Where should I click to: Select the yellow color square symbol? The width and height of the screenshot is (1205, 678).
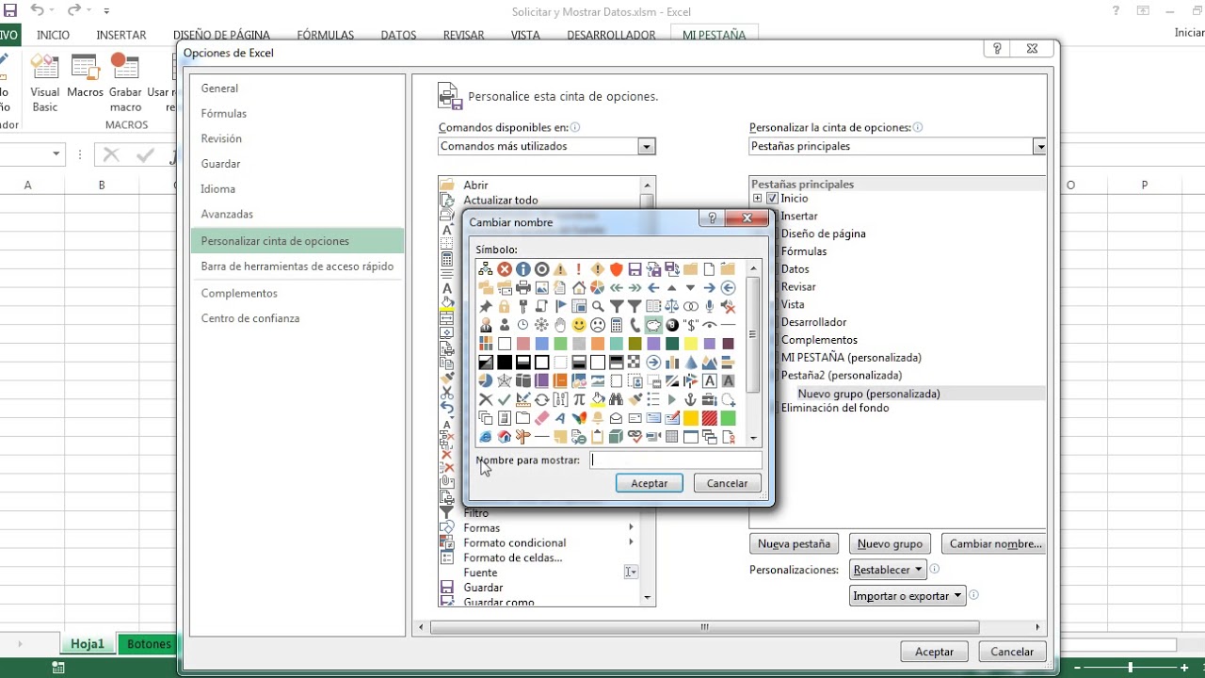click(691, 344)
